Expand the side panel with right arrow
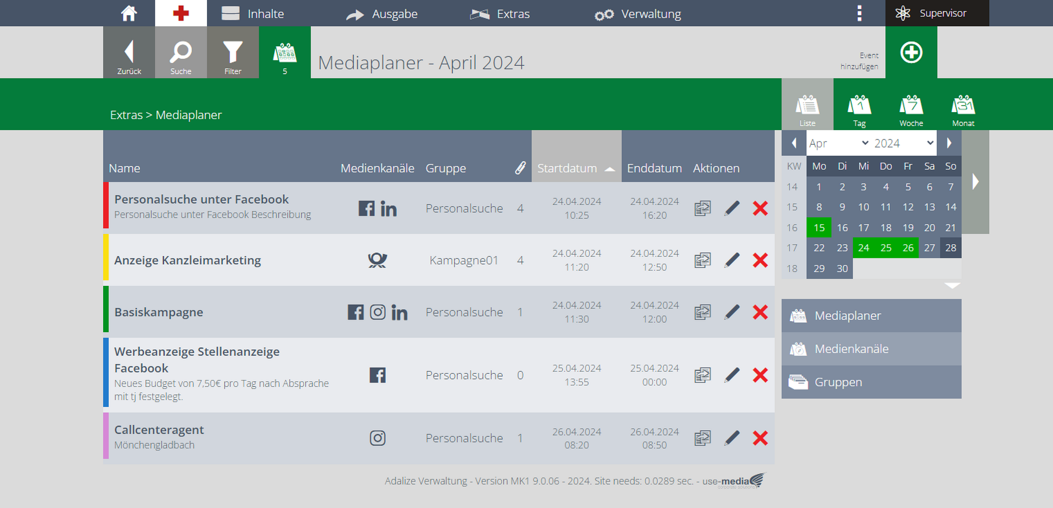Screen dimensions: 1053x508 tap(976, 182)
